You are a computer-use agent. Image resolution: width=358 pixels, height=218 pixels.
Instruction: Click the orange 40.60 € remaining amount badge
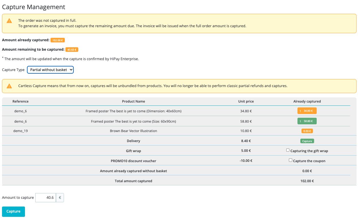(72, 50)
